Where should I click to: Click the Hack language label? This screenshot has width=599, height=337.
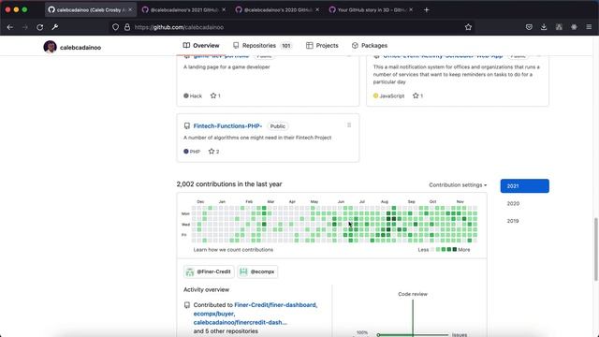click(196, 95)
